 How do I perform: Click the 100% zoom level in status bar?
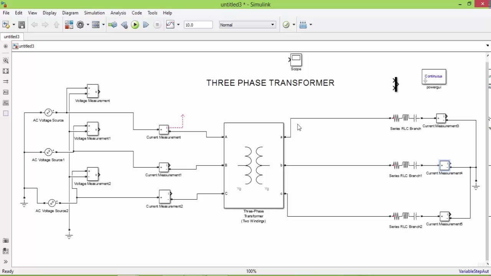[251, 271]
